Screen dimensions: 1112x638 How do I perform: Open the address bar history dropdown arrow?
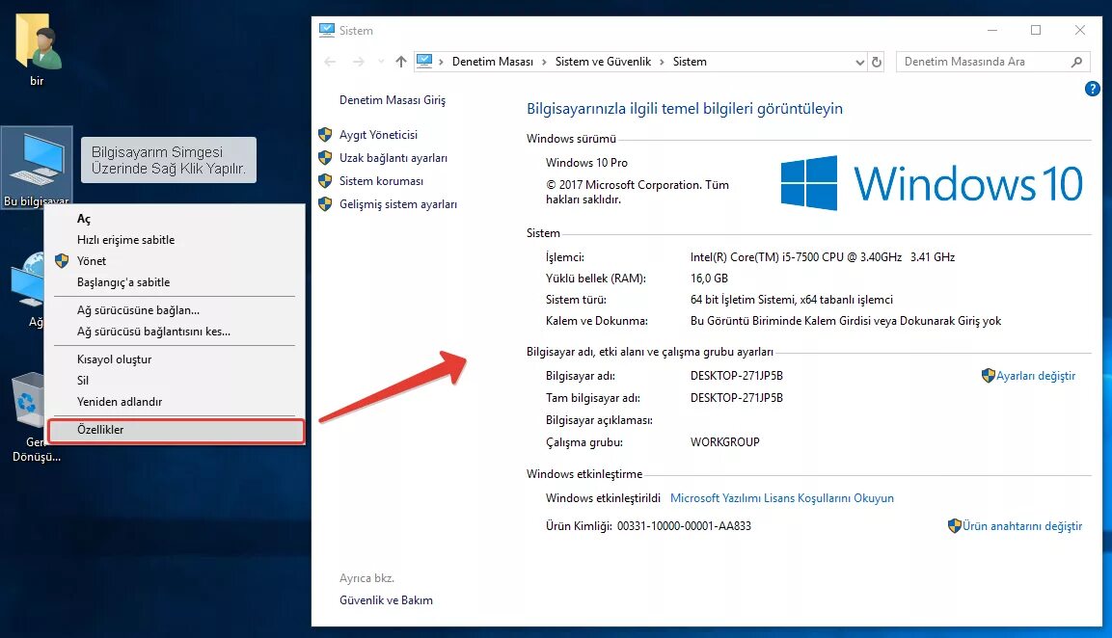(859, 61)
